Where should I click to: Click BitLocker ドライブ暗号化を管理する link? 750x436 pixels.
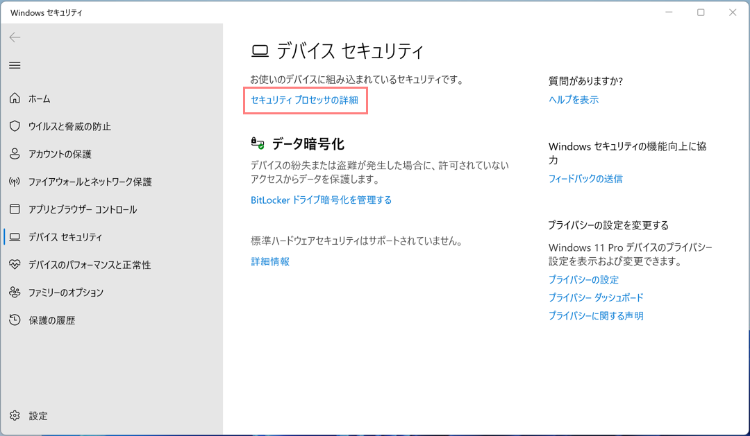point(321,200)
